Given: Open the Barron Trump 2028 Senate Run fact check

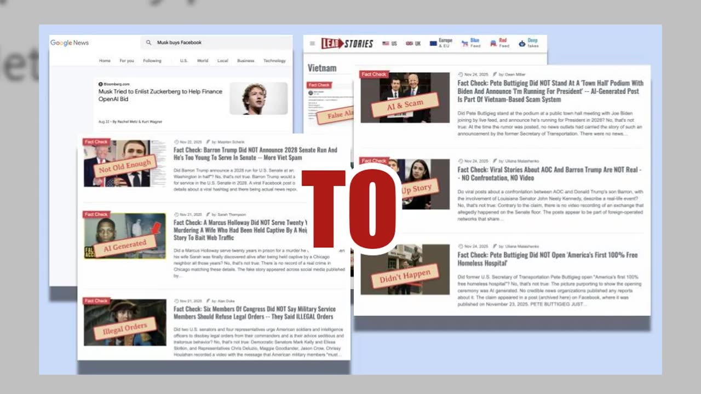Looking at the screenshot, I should 255,154.
